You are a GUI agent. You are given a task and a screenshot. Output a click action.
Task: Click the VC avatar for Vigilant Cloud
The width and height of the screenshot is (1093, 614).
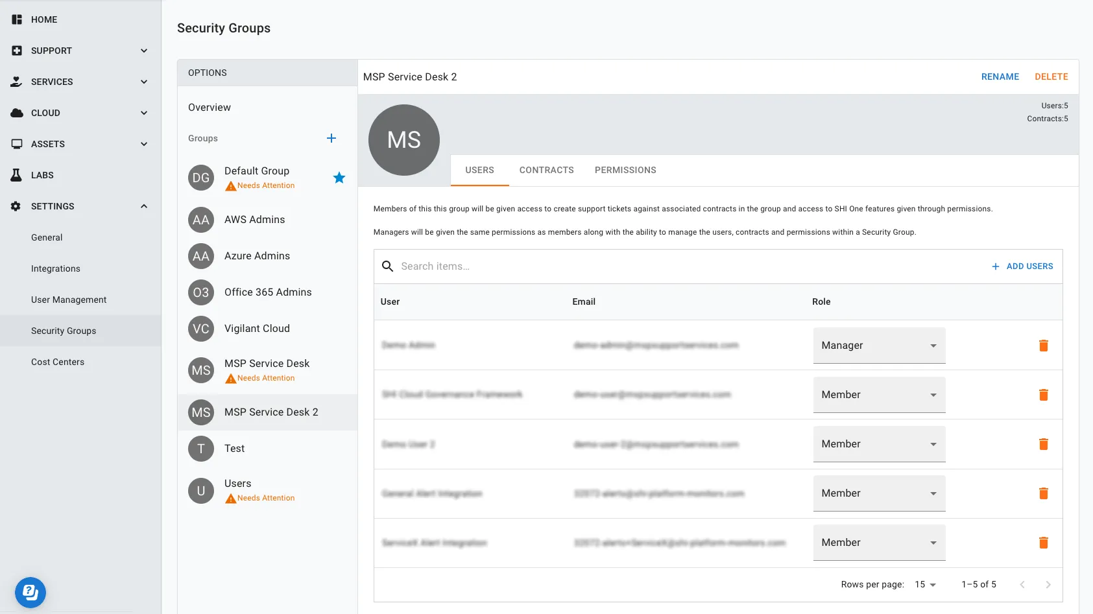pyautogui.click(x=201, y=329)
